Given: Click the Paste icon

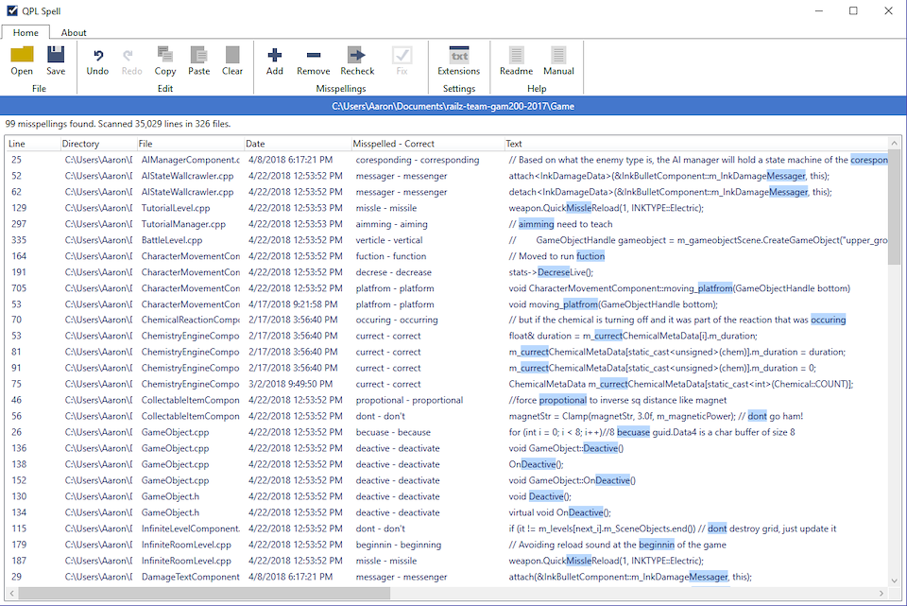Looking at the screenshot, I should (198, 55).
